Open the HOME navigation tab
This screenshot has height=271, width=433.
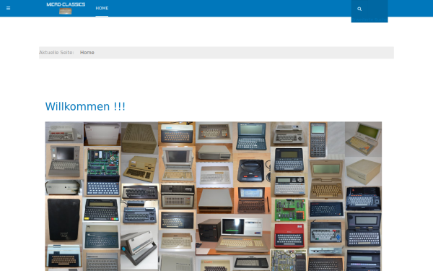[102, 8]
